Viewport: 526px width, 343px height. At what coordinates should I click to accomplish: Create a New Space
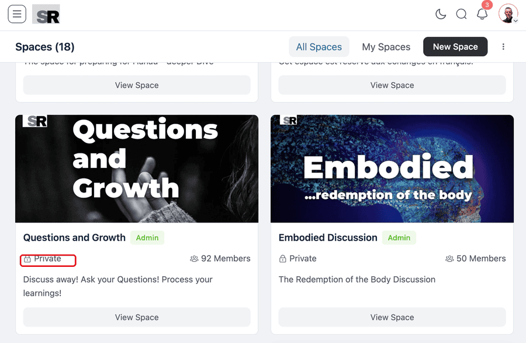pos(455,47)
